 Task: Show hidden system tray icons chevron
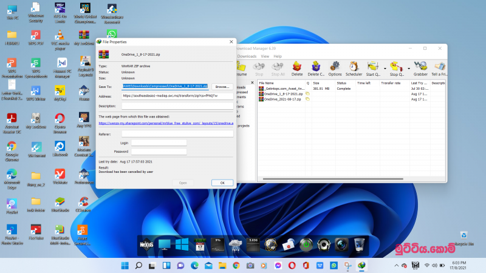coord(397,265)
